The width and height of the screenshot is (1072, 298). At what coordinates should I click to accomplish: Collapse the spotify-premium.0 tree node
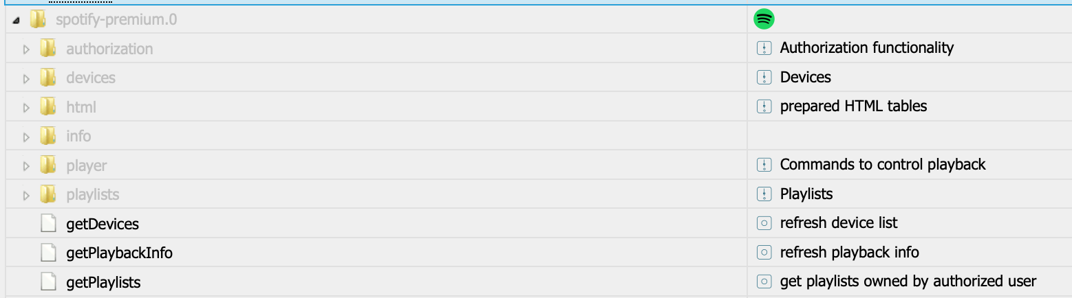click(x=16, y=20)
